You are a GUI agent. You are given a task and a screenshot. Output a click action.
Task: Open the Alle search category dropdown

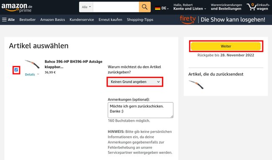pos(86,7)
